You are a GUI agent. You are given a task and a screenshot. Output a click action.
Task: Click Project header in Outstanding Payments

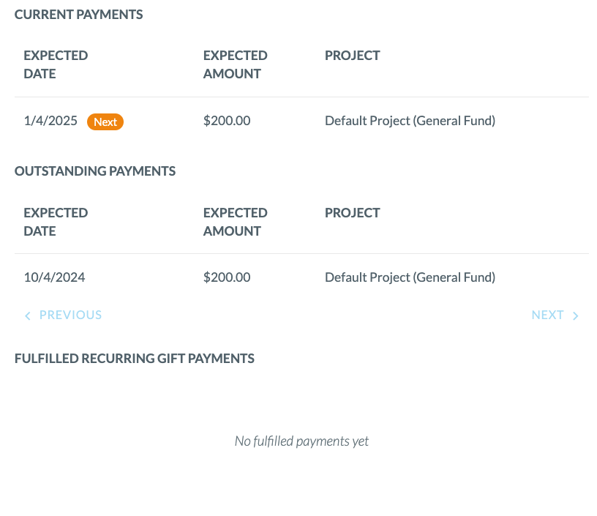tap(352, 213)
